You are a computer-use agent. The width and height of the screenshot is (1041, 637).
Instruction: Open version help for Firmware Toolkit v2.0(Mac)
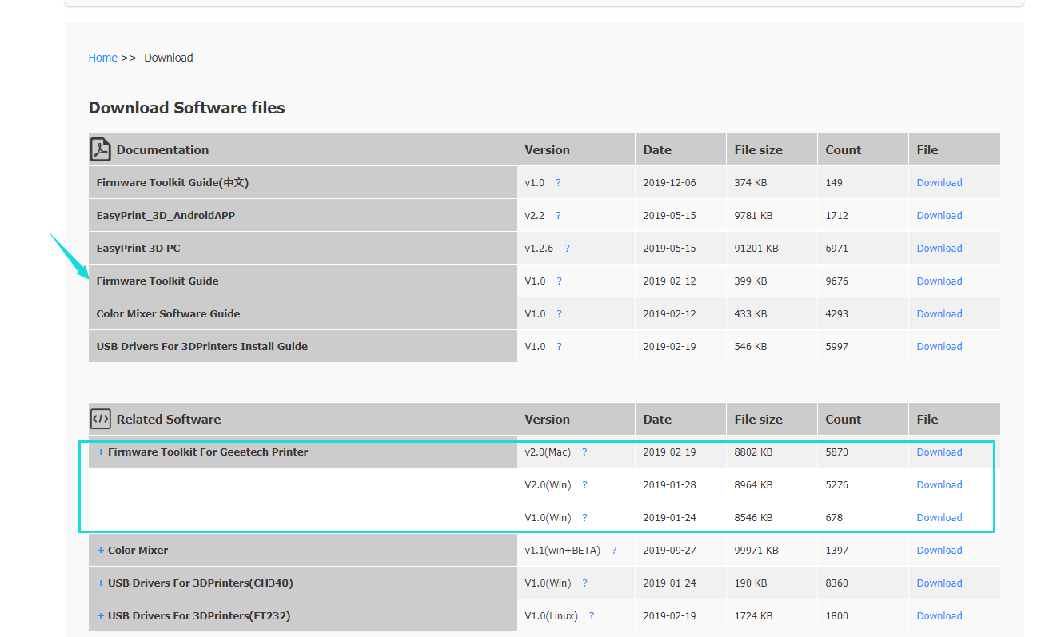584,452
